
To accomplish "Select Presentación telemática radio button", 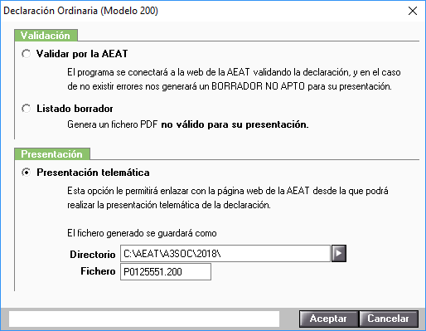I will (27, 173).
